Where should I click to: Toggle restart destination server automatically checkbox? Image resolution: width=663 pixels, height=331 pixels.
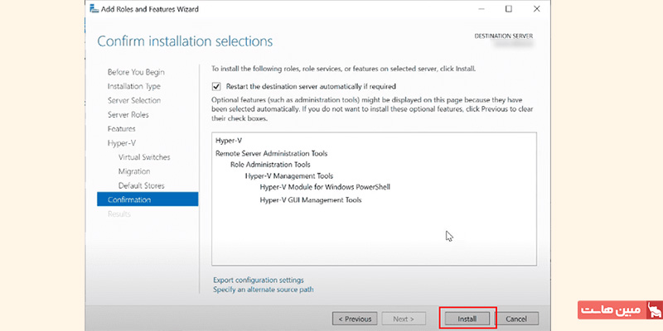[x=216, y=87]
